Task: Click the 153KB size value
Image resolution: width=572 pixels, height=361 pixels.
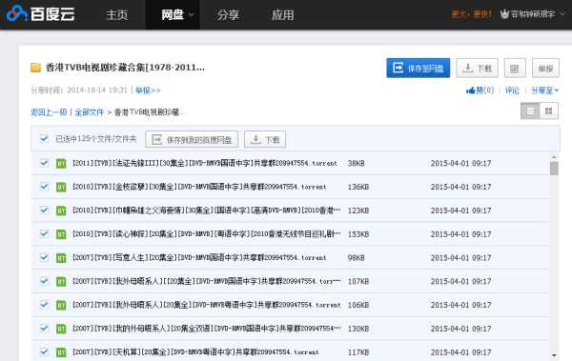Action: 358,233
